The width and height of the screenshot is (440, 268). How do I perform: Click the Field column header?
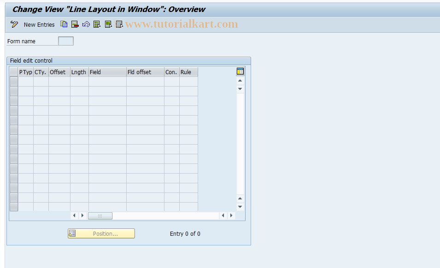107,72
